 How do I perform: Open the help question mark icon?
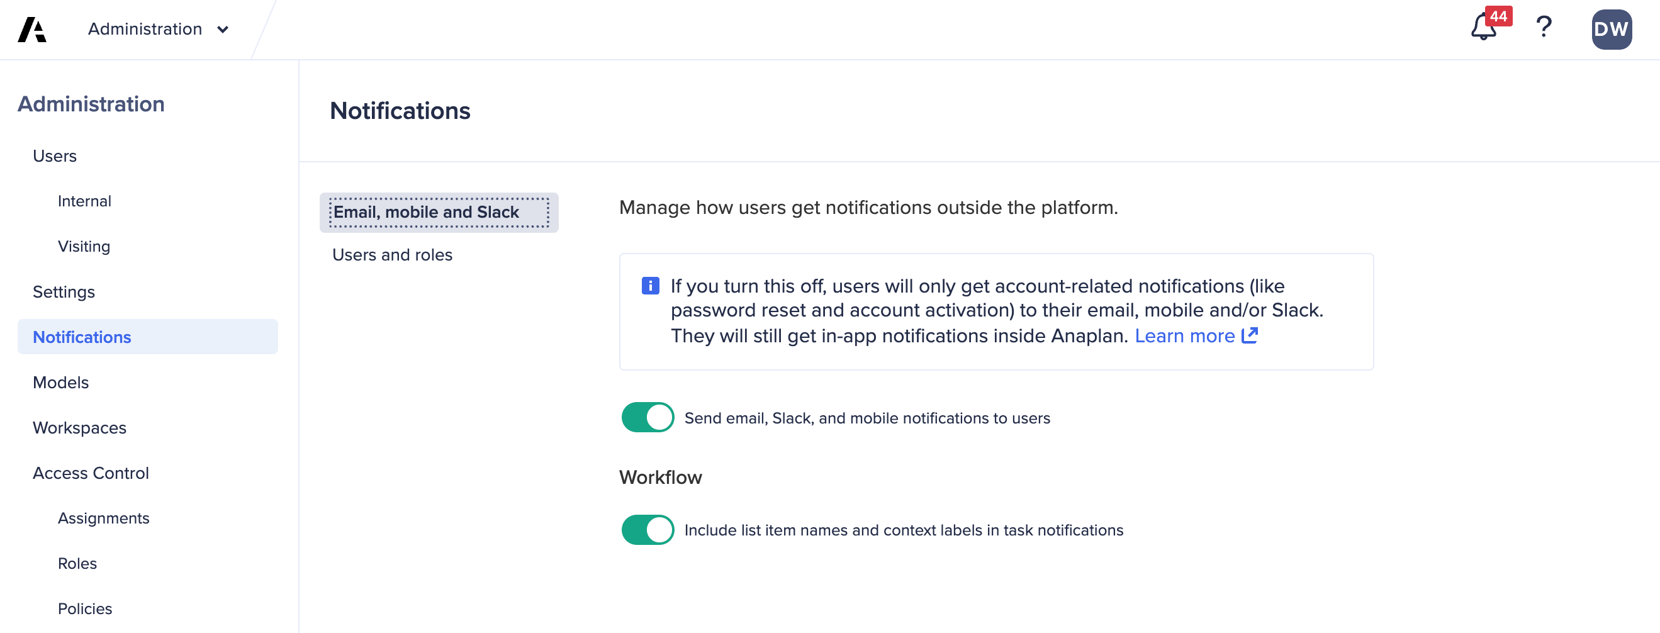tap(1544, 28)
